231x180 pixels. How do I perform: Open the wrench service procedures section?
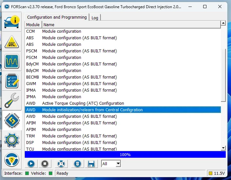pos(12,100)
